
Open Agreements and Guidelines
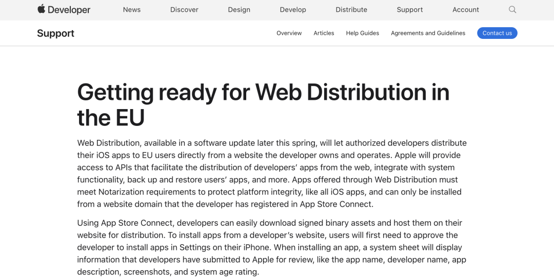click(428, 33)
